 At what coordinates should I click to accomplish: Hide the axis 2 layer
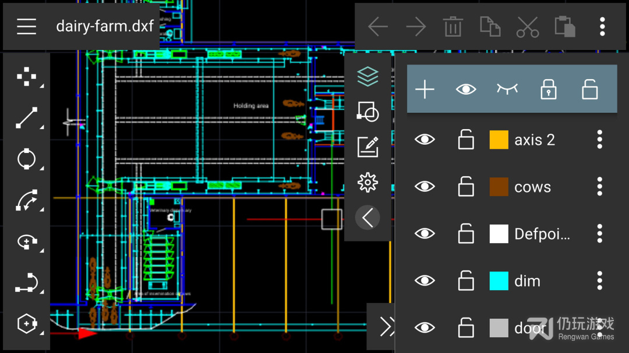tap(425, 139)
